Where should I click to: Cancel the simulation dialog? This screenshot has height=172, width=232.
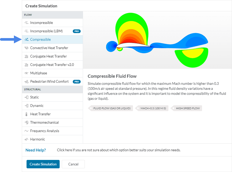coord(73,164)
